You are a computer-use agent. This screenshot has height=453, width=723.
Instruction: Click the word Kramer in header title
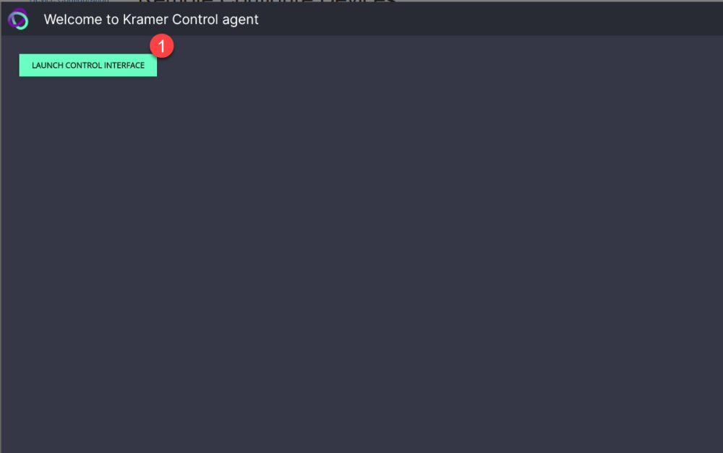pos(145,20)
